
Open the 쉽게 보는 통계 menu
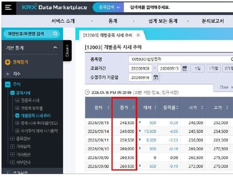(163, 21)
